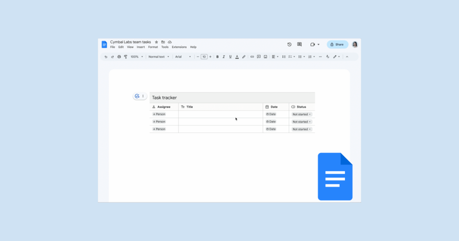Collapse the toolbar with the chevron
The width and height of the screenshot is (459, 241).
[x=347, y=57]
